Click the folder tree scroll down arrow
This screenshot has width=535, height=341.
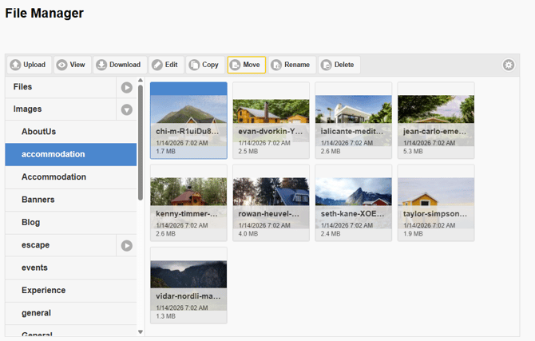pyautogui.click(x=141, y=331)
